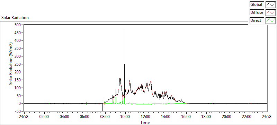Click the 02:00 time tick label

(x=44, y=117)
